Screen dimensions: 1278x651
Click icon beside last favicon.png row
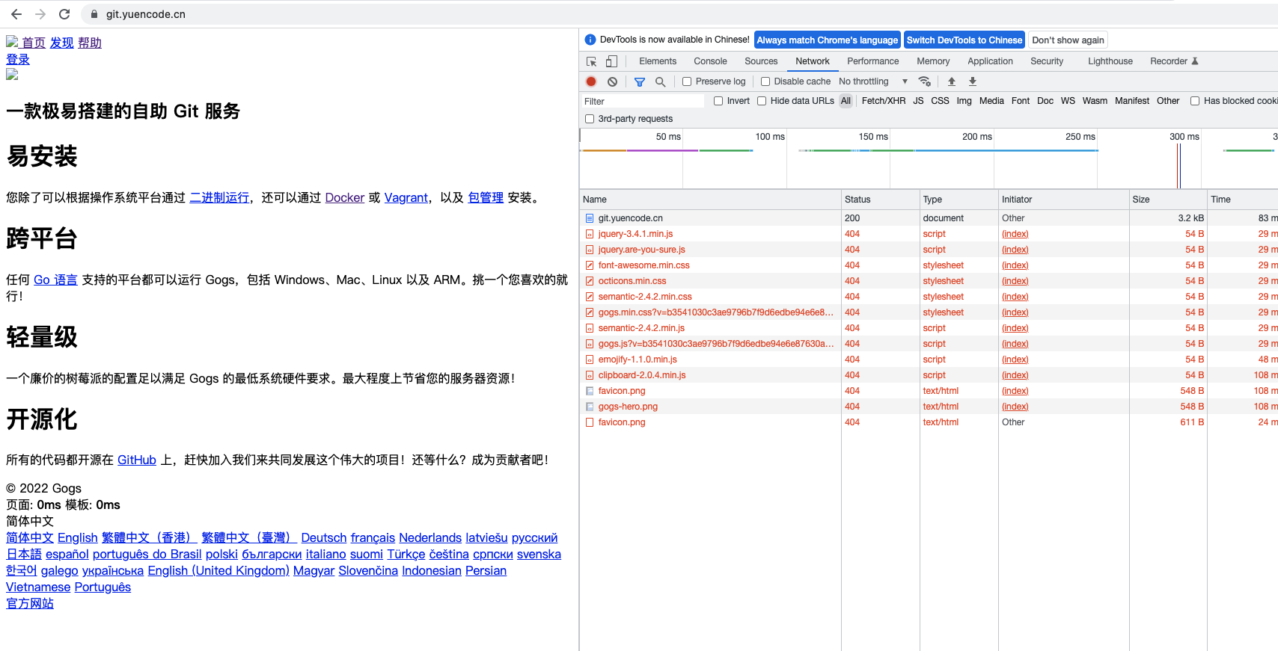click(590, 422)
